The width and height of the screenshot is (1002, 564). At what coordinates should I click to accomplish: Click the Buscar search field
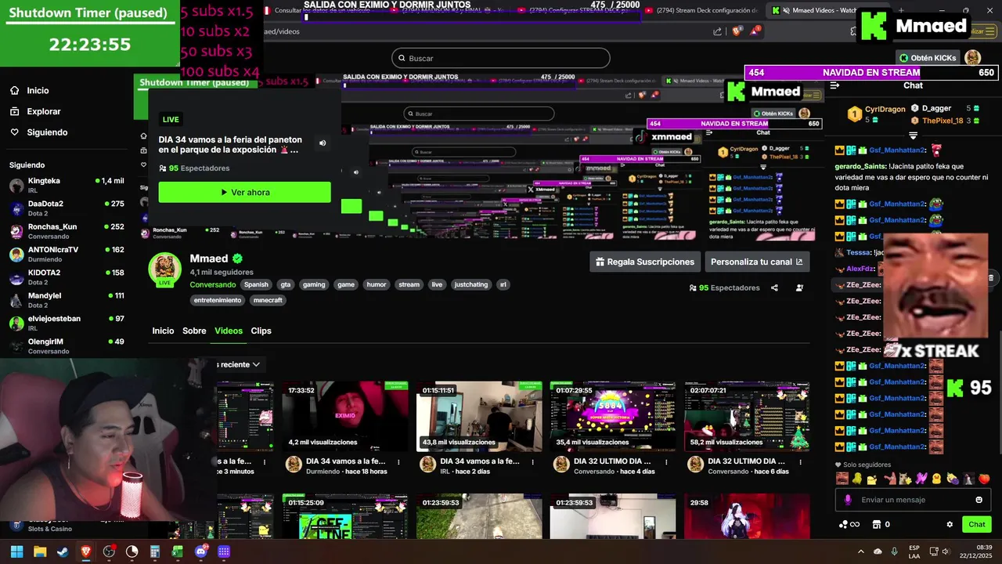[x=501, y=58]
